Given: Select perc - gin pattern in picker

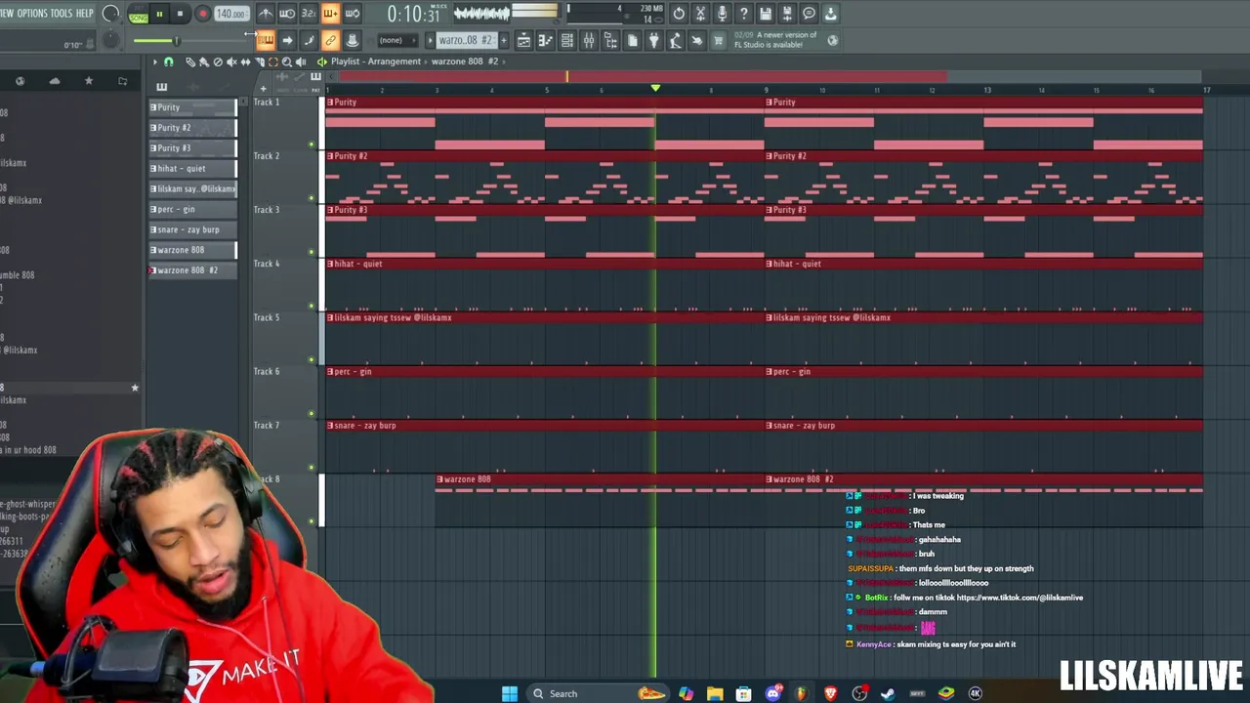Looking at the screenshot, I should click(x=192, y=209).
